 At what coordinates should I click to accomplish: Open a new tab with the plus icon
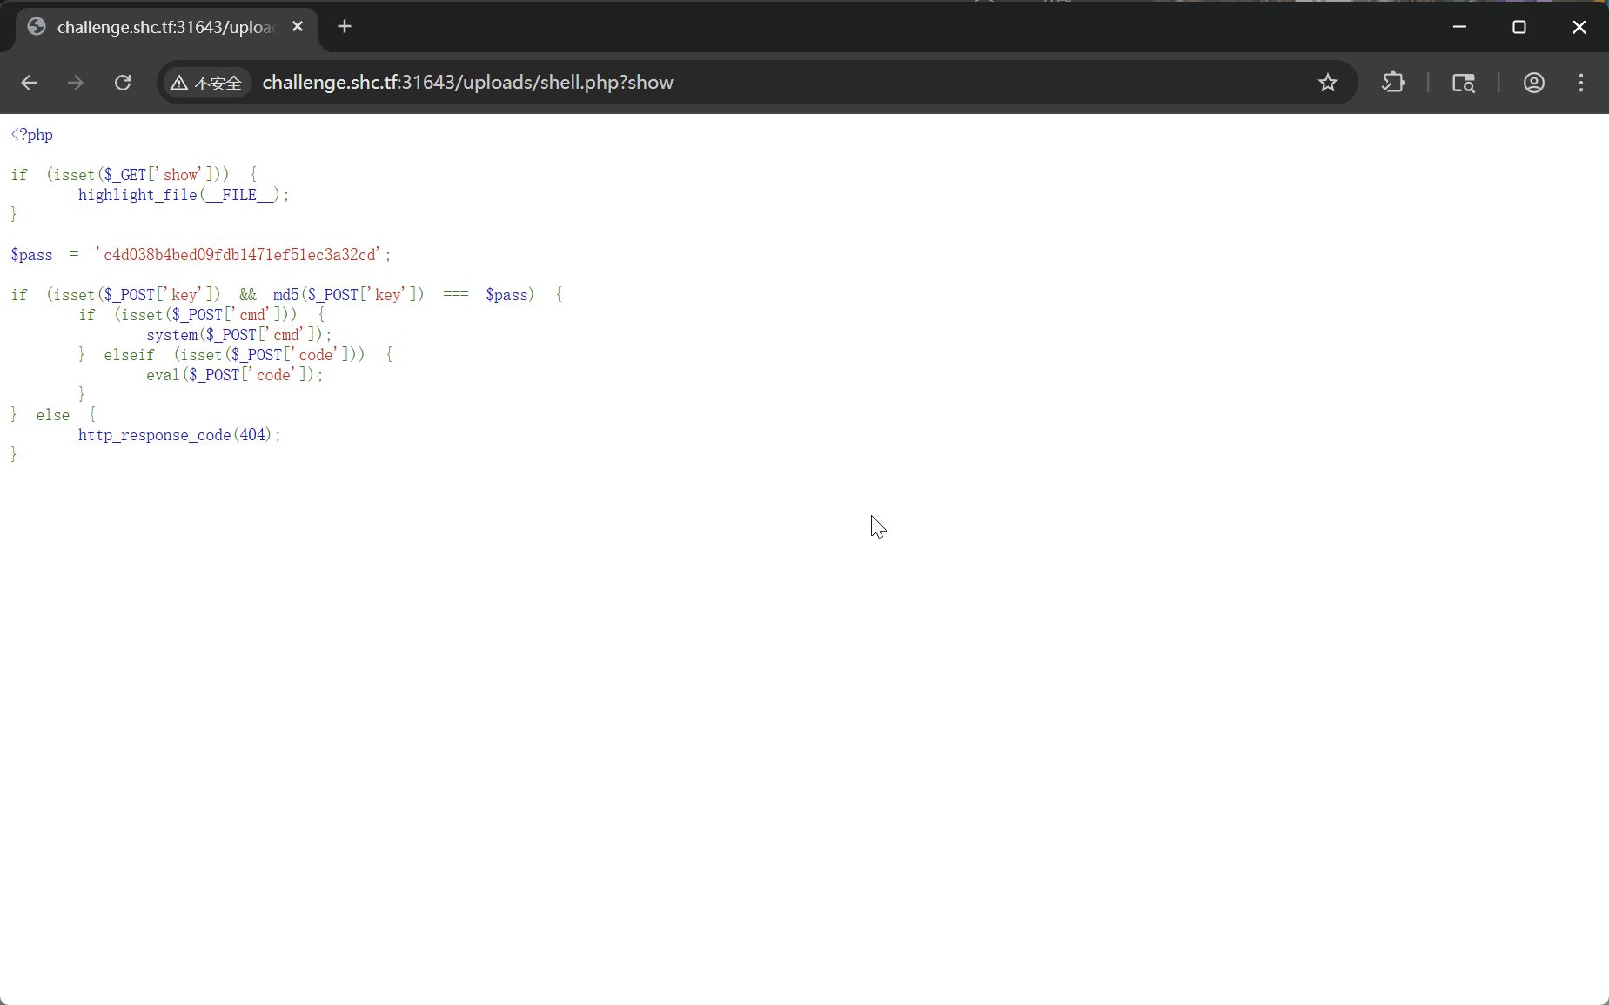coord(345,27)
